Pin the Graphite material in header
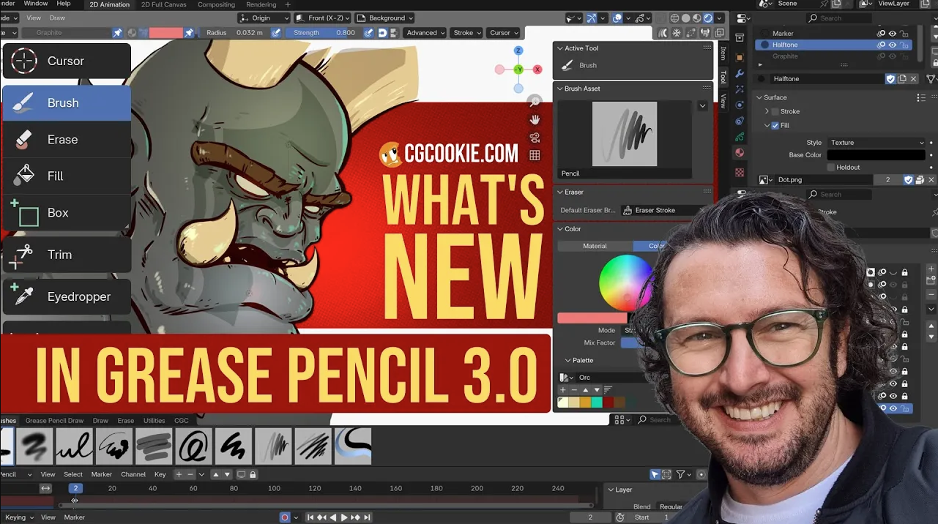Image resolution: width=938 pixels, height=524 pixels. point(117,33)
